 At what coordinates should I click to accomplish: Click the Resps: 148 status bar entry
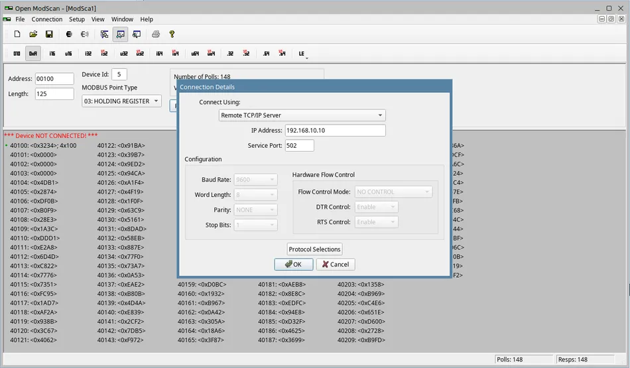(585, 359)
